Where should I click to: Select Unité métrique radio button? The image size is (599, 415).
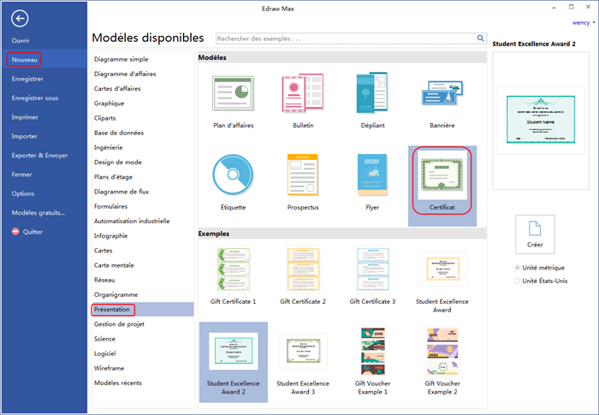[517, 268]
